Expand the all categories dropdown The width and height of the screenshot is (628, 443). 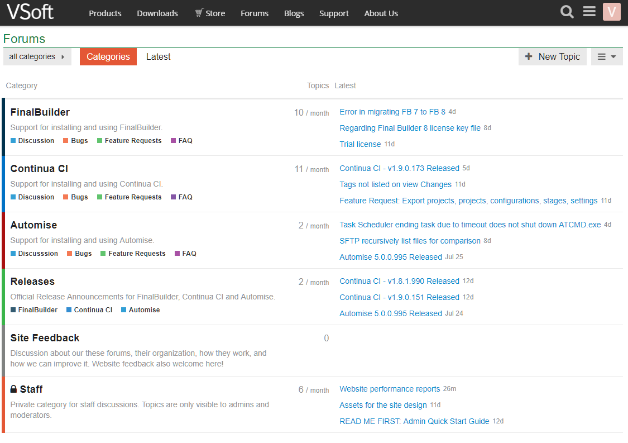[x=37, y=56]
